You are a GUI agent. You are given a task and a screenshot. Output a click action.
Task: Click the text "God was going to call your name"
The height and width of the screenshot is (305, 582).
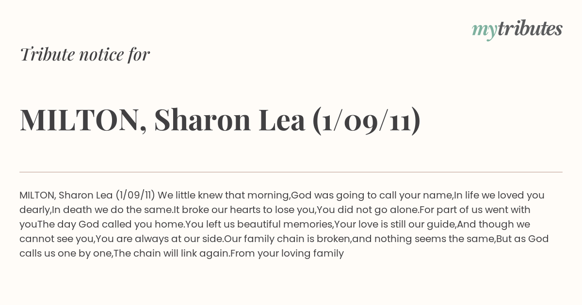click(x=371, y=195)
